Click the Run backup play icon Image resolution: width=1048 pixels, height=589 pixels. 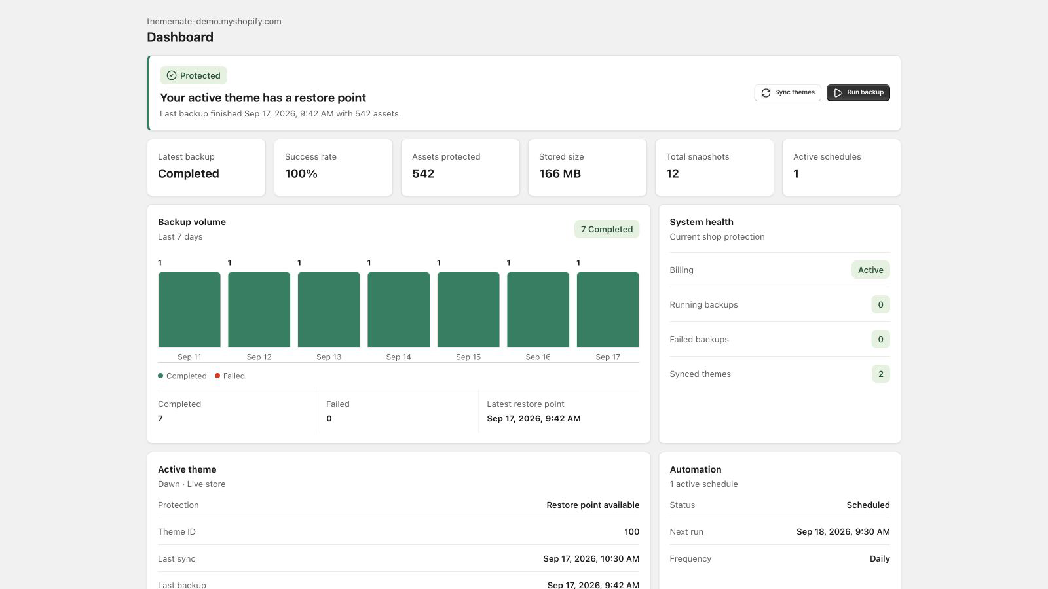(x=838, y=93)
